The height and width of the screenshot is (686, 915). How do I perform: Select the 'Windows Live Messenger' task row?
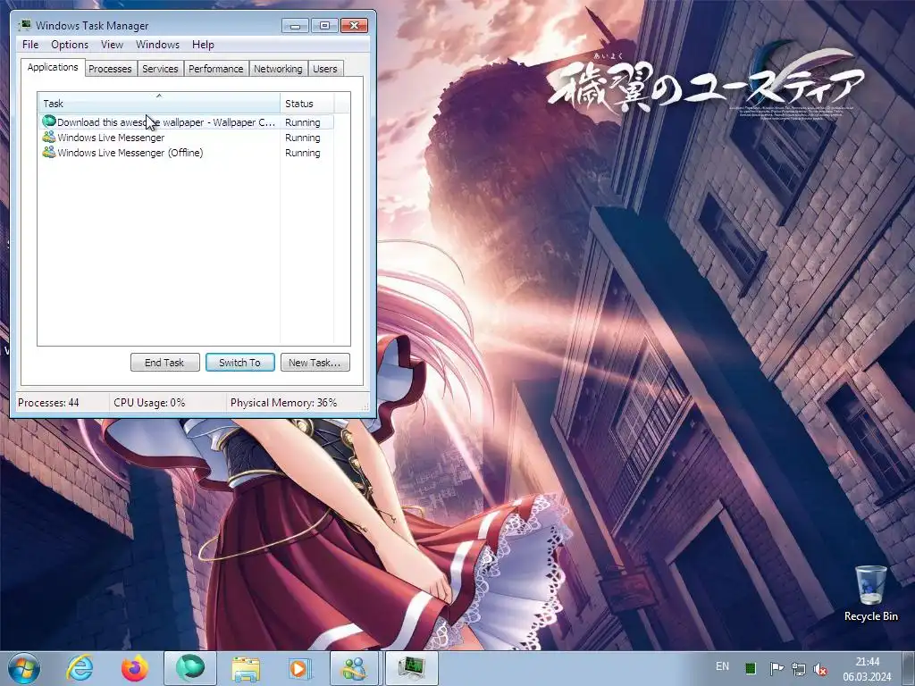(187, 138)
